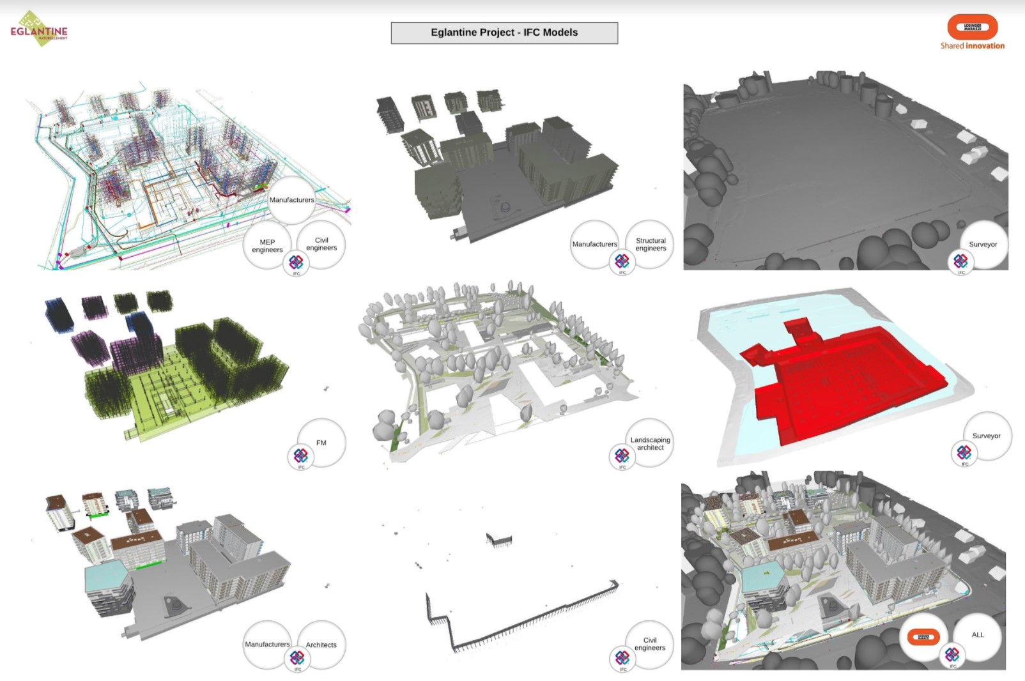Click the IFC icon between Manufacturers and Structural engineers
Image resolution: width=1025 pixels, height=681 pixels.
pyautogui.click(x=622, y=261)
